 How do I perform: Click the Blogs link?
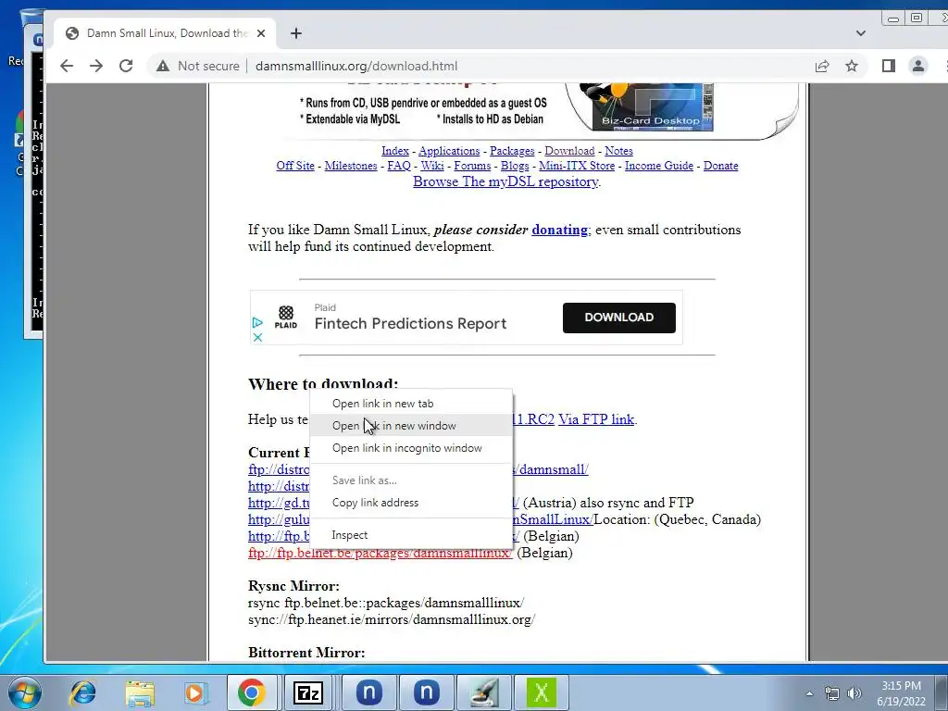[x=515, y=166]
